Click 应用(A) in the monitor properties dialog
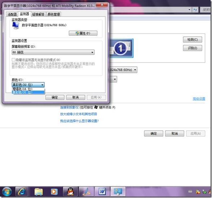The width and height of the screenshot is (212, 198). [x=96, y=97]
